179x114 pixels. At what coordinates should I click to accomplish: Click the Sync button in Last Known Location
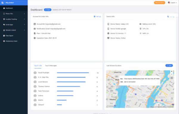(x=169, y=65)
